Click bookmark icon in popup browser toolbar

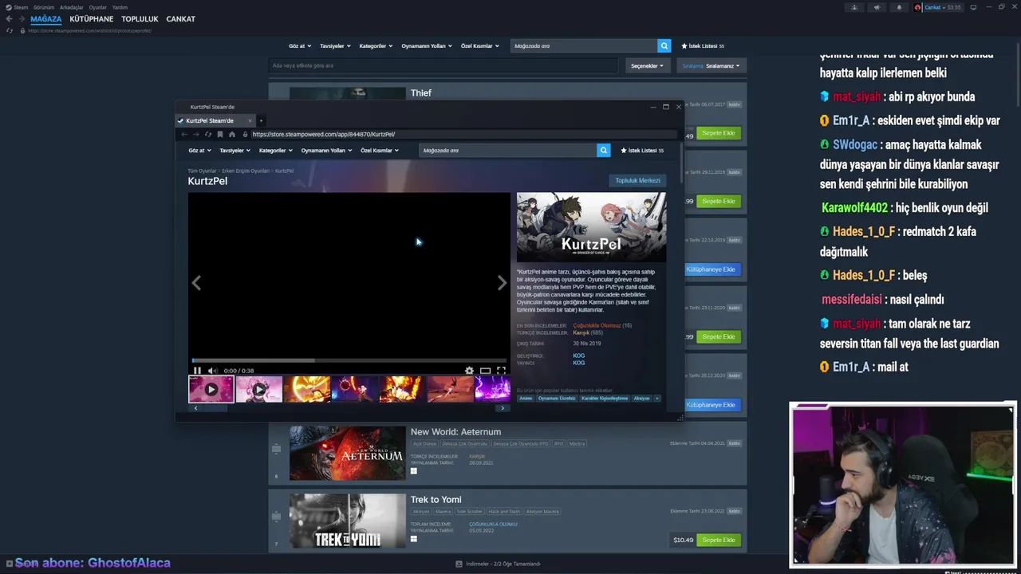[220, 134]
